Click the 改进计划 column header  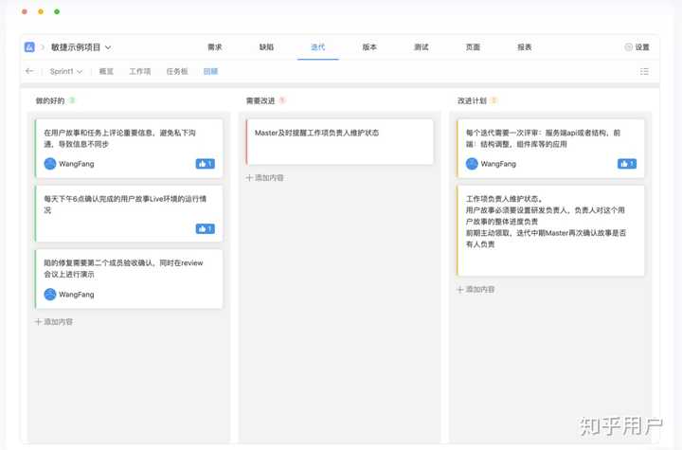(x=472, y=100)
